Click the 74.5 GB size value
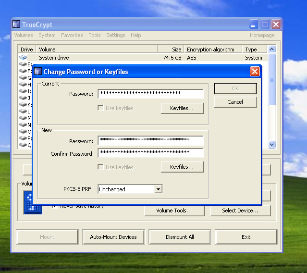The width and height of the screenshot is (307, 273). (172, 58)
